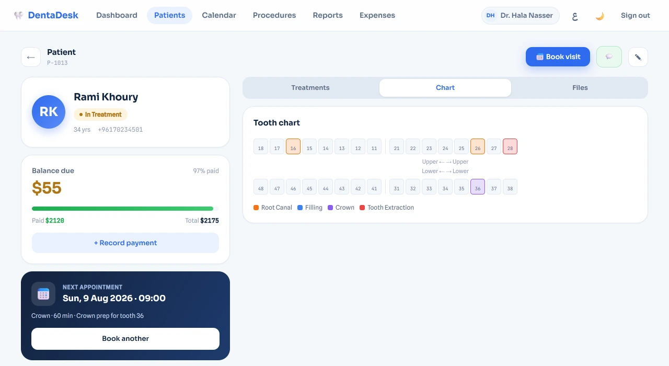669x366 pixels.
Task: Click the red Tooth Extraction legend swatch
Action: click(x=362, y=208)
